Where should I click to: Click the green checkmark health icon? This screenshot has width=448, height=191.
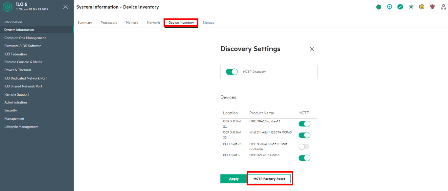400,7
